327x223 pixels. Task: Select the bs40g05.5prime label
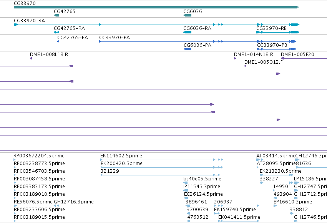(x=202, y=179)
